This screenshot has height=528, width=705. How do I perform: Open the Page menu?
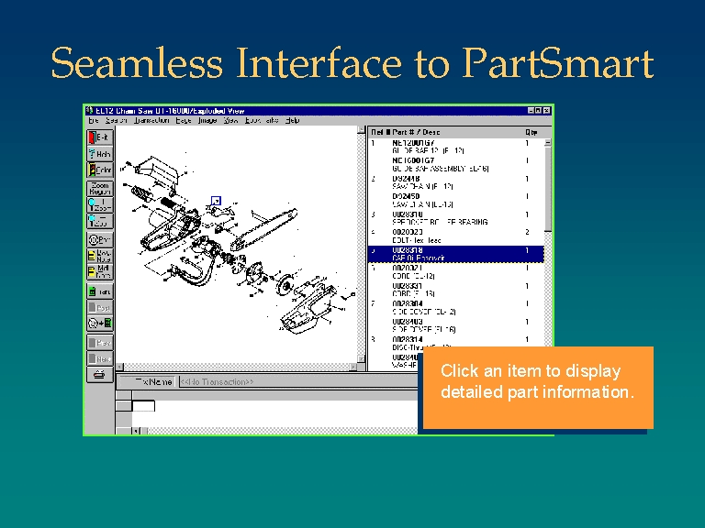point(184,120)
